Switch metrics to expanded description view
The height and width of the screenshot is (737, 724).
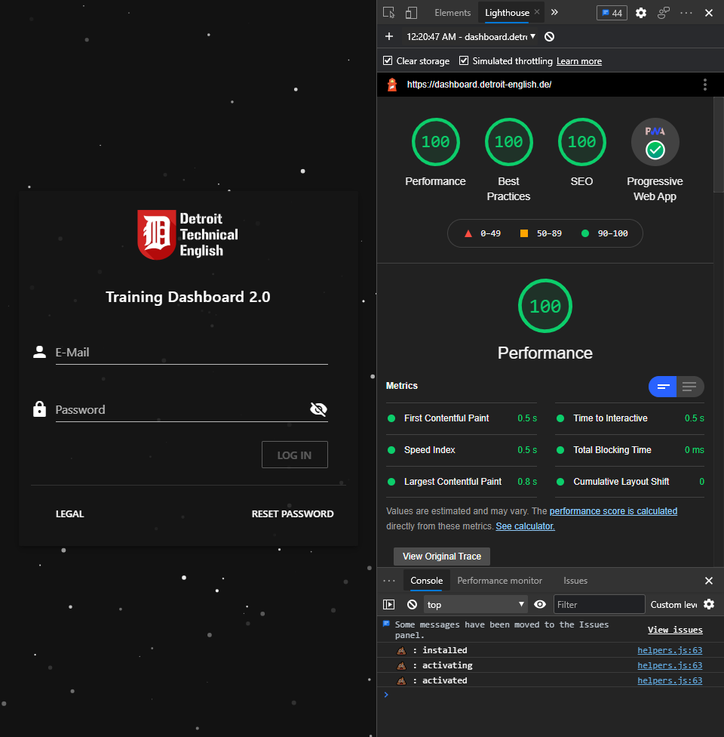point(690,387)
